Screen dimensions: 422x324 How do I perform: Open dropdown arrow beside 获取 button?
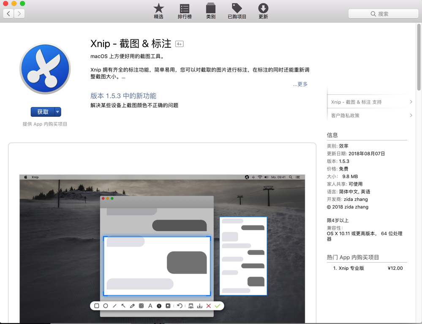(x=57, y=112)
